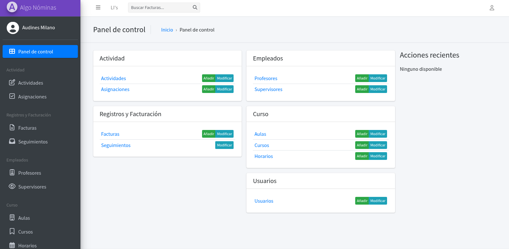Click Añadir button for Actividades

208,78
